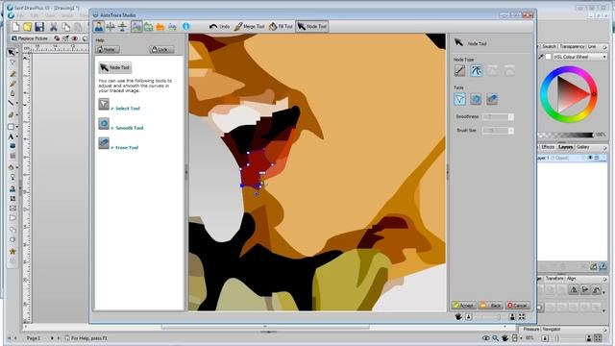Toggle Layer 1 visibility eye
This screenshot has width=615, height=346.
tap(590, 158)
